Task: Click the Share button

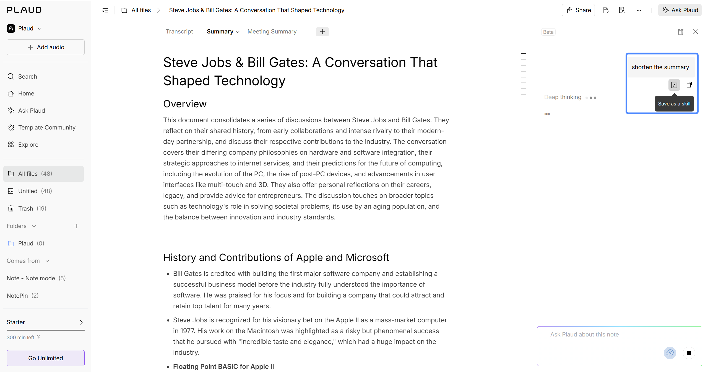Action: 578,10
